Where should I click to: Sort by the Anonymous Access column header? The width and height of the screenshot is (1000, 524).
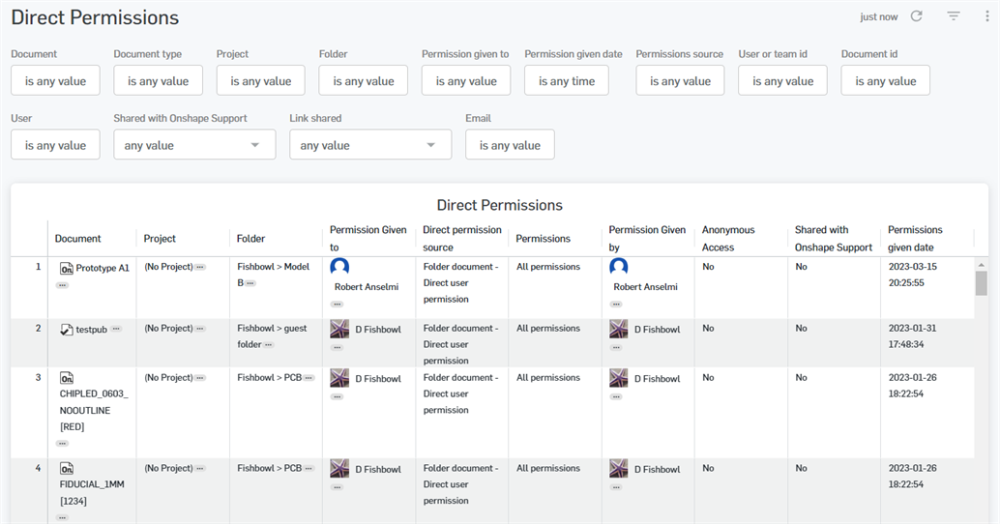point(727,239)
